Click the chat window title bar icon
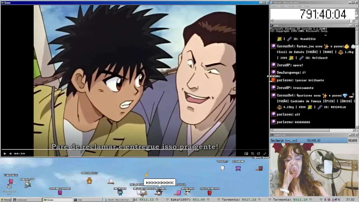359x202 pixels. pos(271,26)
